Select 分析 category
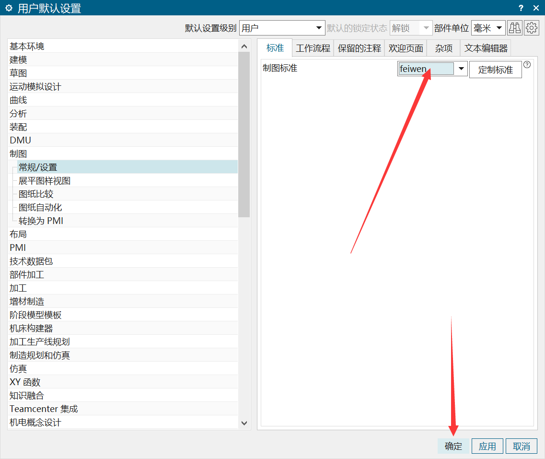Screen dimensions: 545x459 [123, 113]
